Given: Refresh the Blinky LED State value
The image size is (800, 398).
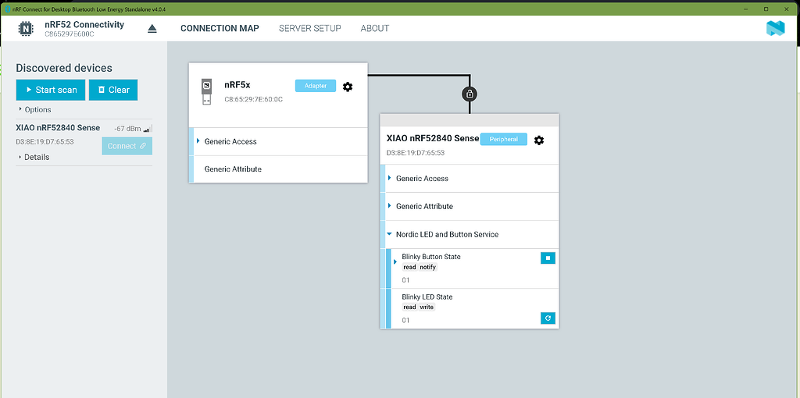Looking at the screenshot, I should (x=548, y=318).
